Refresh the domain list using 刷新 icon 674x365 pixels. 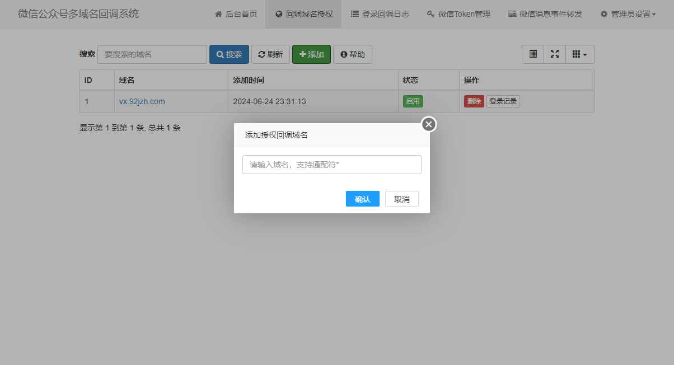click(261, 54)
